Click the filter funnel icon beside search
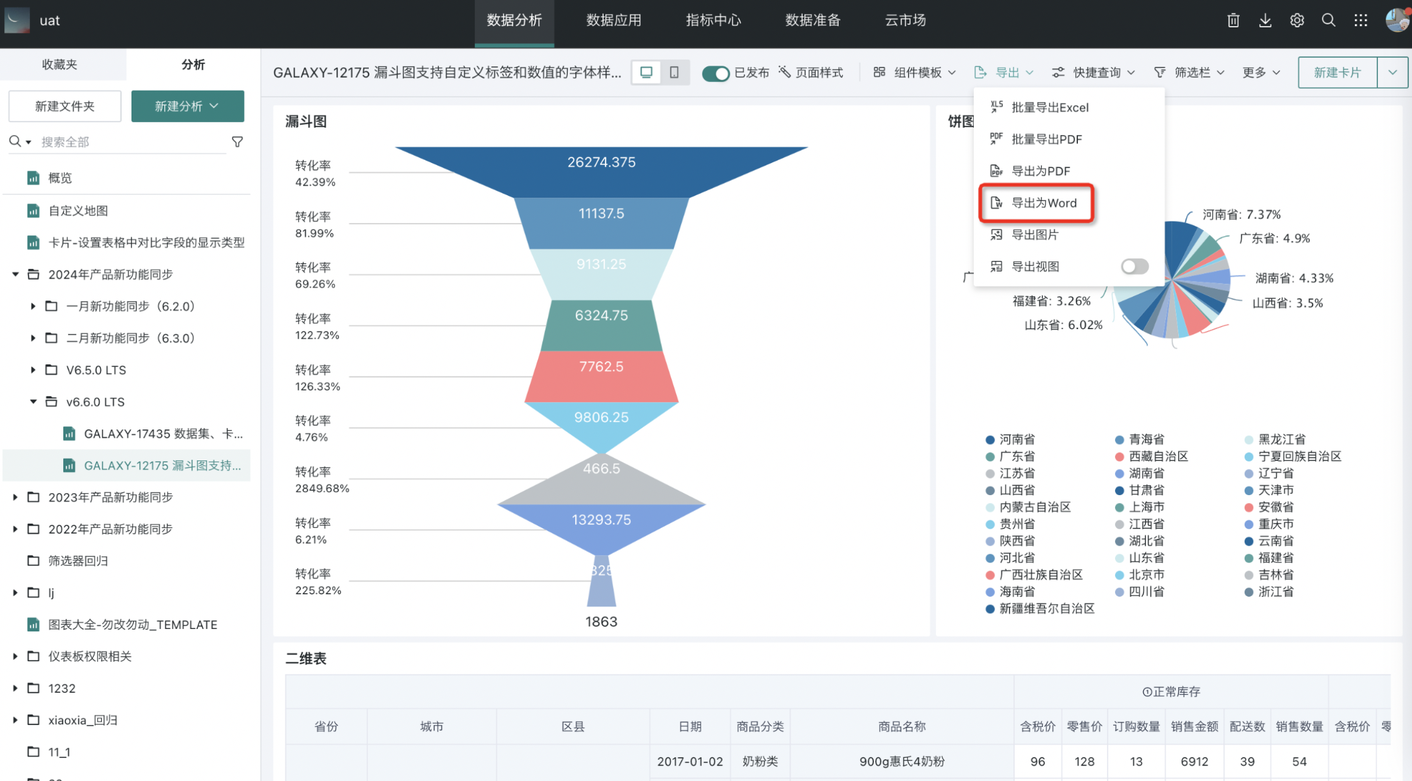 click(x=237, y=142)
